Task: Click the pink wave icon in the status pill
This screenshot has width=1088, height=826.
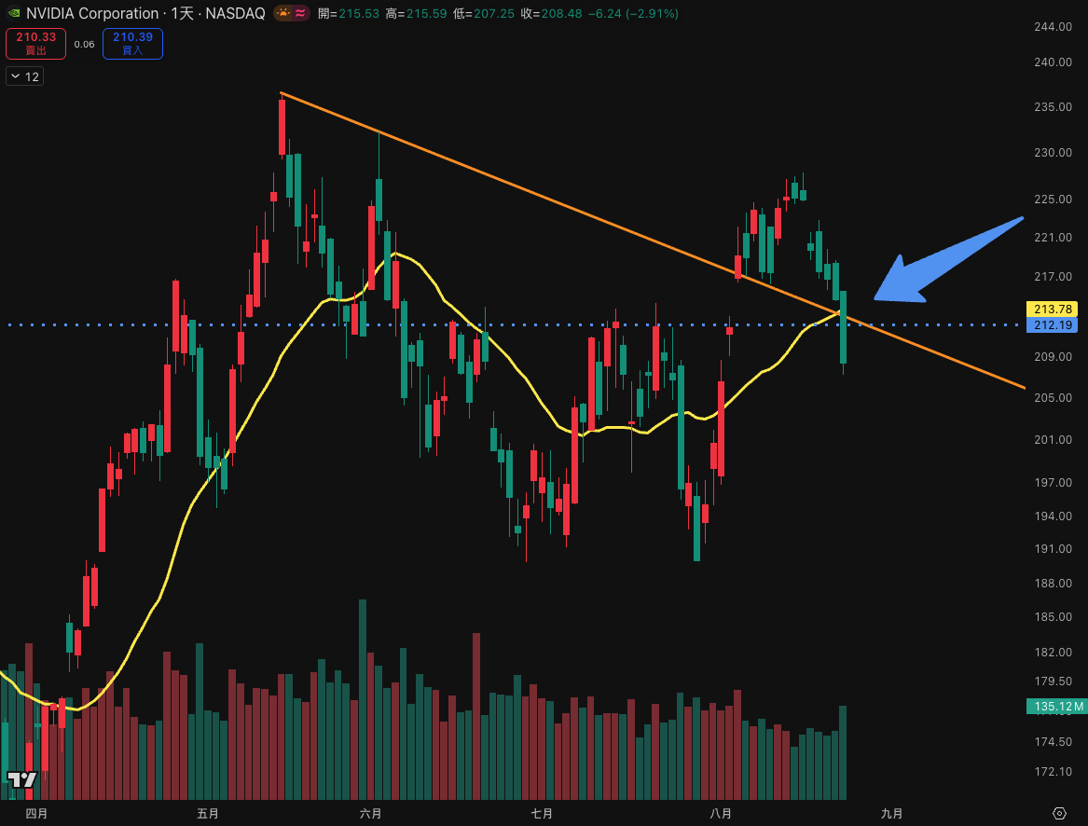Action: 300,13
